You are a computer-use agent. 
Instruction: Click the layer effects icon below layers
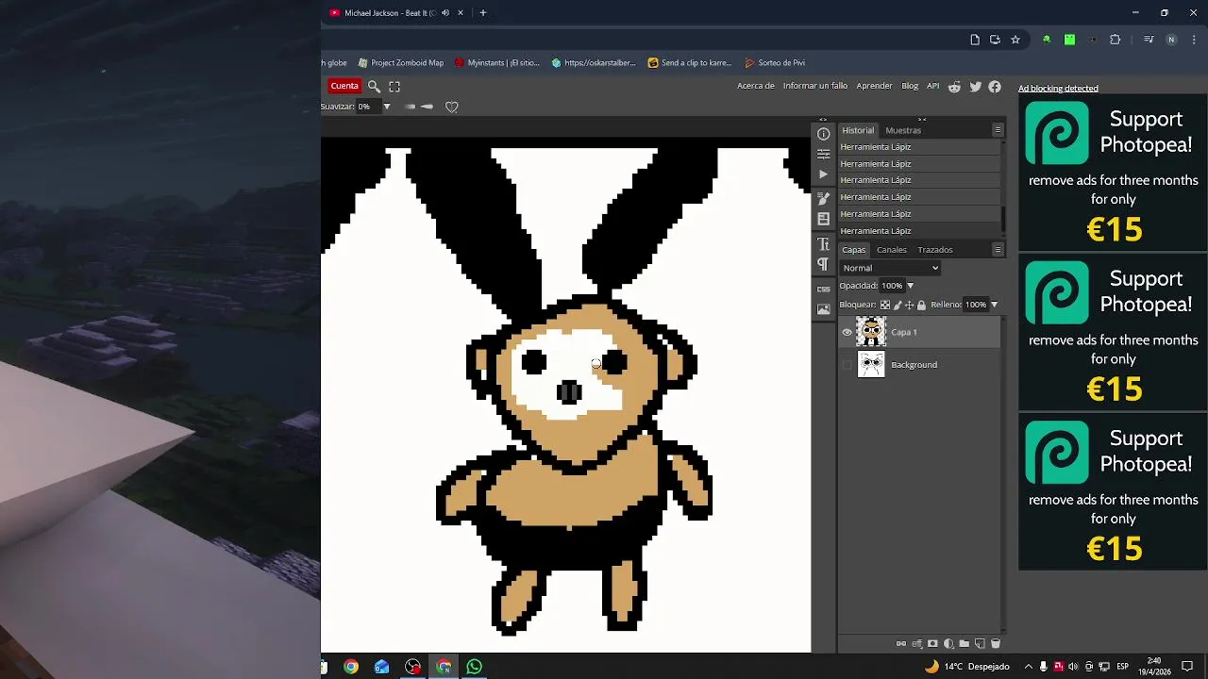click(916, 643)
